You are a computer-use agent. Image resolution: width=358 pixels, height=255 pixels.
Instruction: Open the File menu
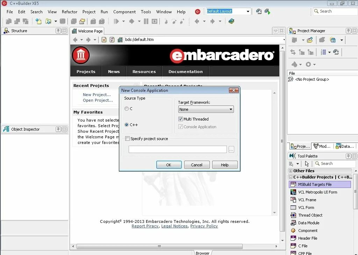(x=9, y=12)
